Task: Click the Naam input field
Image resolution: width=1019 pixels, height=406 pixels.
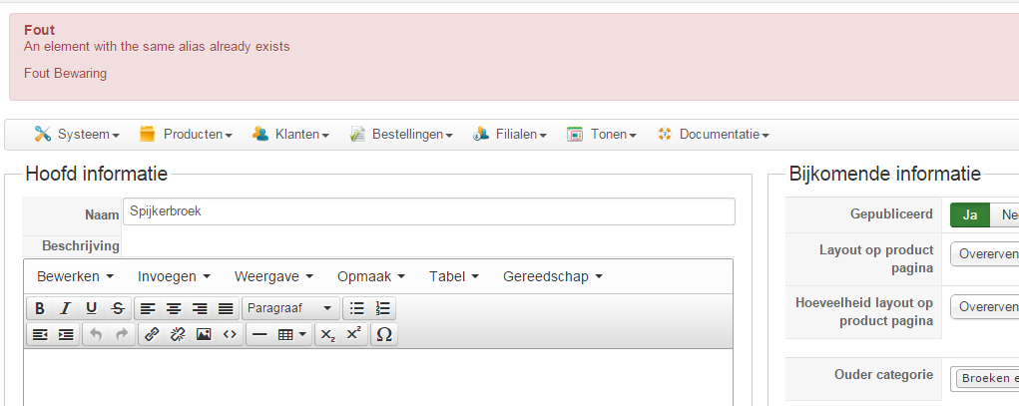Action: pos(428,211)
